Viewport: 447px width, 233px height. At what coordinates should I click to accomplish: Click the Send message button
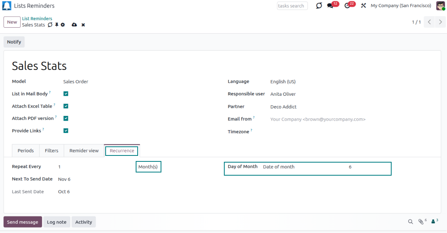[23, 222]
